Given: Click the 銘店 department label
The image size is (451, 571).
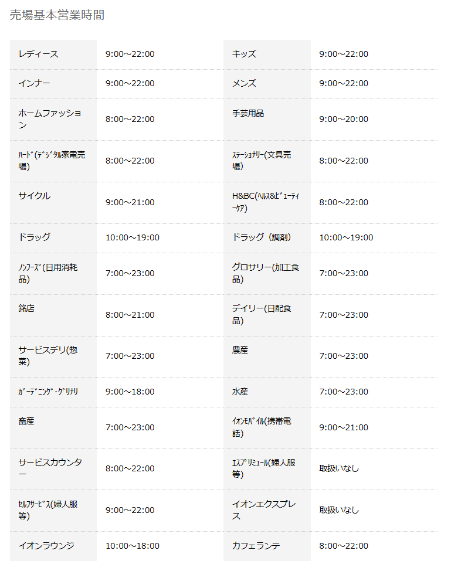Looking at the screenshot, I should coord(26,308).
